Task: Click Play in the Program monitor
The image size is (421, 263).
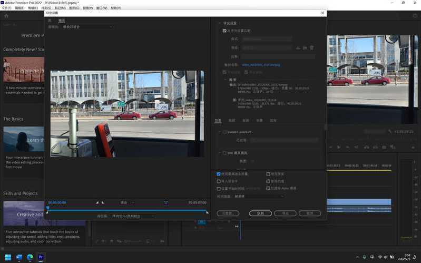Action: (339, 147)
